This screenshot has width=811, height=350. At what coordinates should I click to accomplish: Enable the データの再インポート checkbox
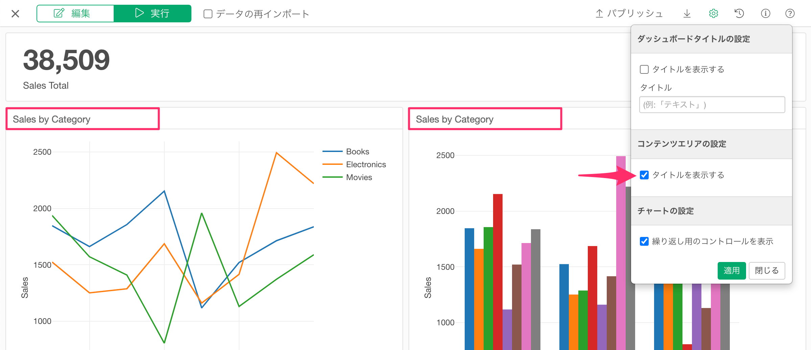pyautogui.click(x=208, y=14)
